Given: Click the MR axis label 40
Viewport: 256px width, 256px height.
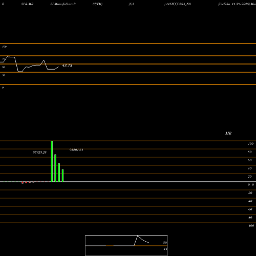Looking at the screenshot, I should coord(250,168).
